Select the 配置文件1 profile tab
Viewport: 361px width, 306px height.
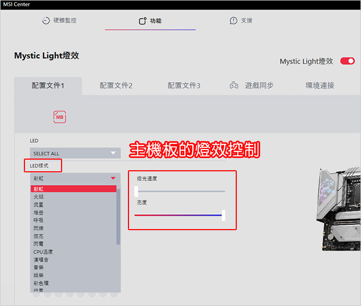pos(48,85)
